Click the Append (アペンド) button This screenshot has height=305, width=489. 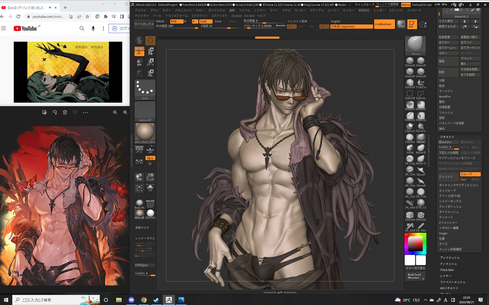pos(470,58)
